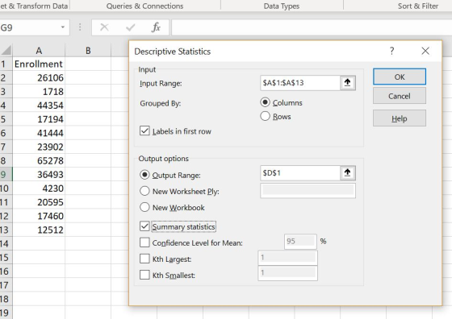Click the select all corner triangle of sheet

click(x=6, y=50)
